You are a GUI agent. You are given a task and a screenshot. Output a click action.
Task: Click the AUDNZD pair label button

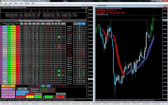[x=5, y=33]
